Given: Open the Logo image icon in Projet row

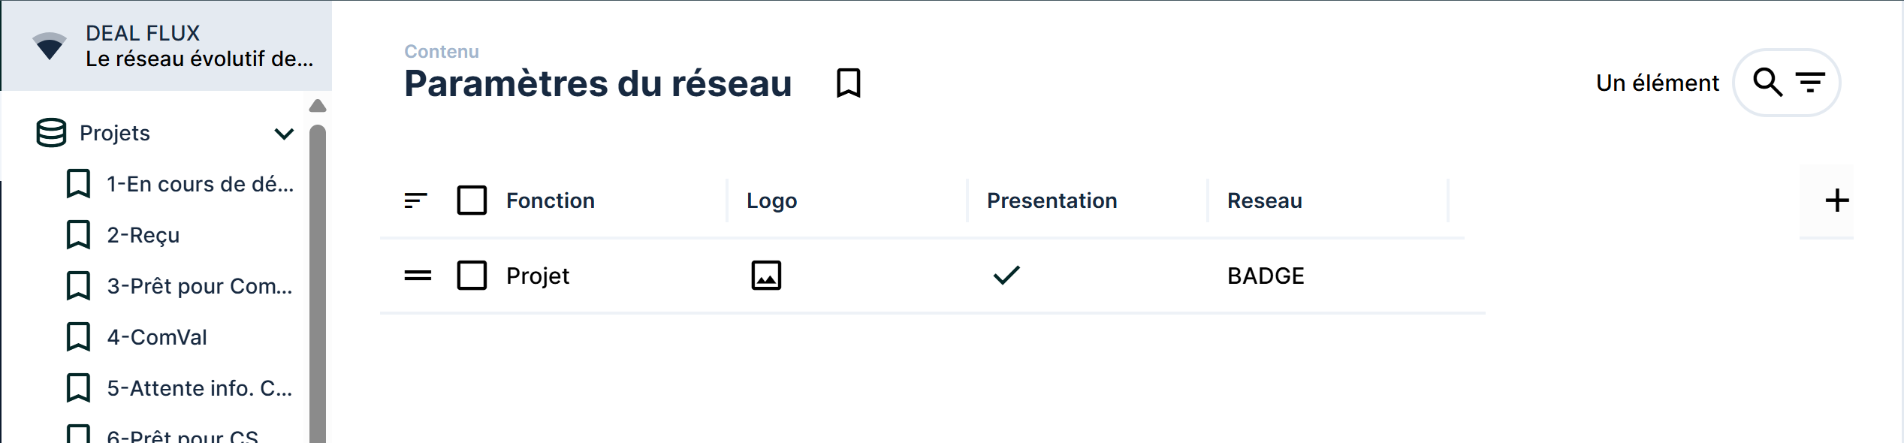Looking at the screenshot, I should 766,276.
